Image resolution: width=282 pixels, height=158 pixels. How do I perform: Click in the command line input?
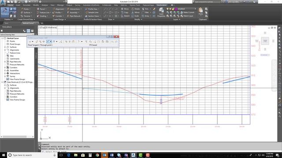pos(158,151)
